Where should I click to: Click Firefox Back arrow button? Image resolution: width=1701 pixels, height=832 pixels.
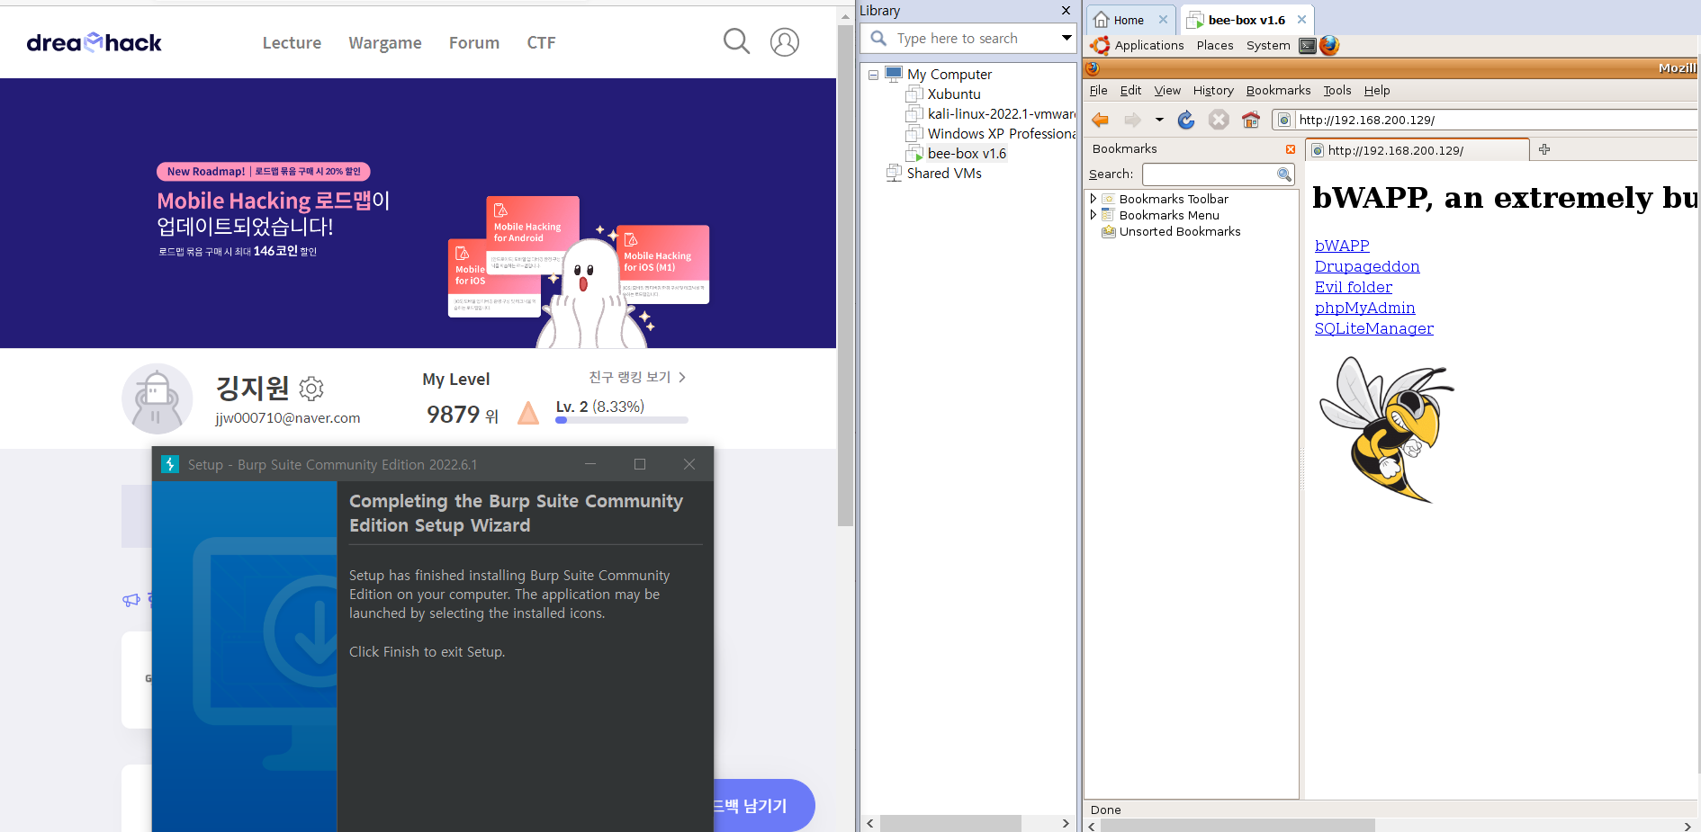point(1100,120)
